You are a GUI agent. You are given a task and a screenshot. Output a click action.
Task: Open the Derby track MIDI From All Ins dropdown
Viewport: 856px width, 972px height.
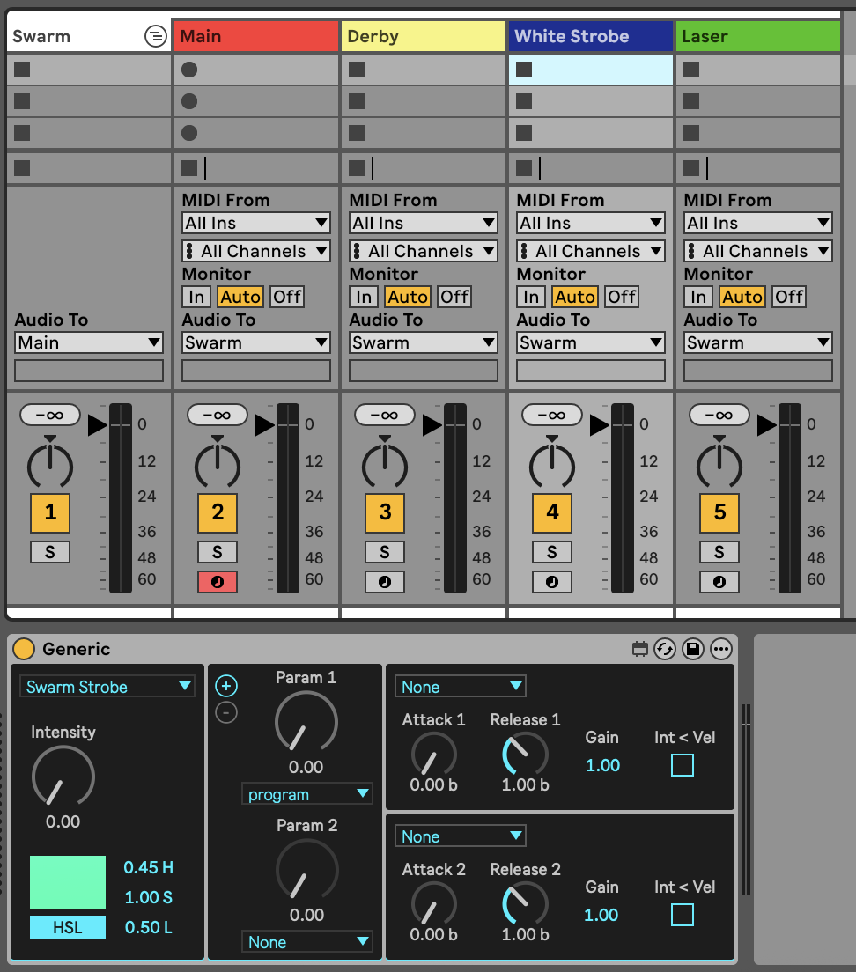pos(423,223)
